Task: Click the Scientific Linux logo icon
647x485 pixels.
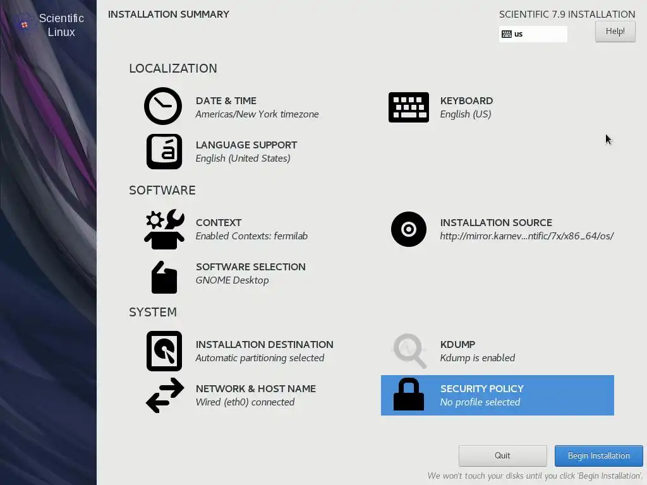Action: point(25,25)
